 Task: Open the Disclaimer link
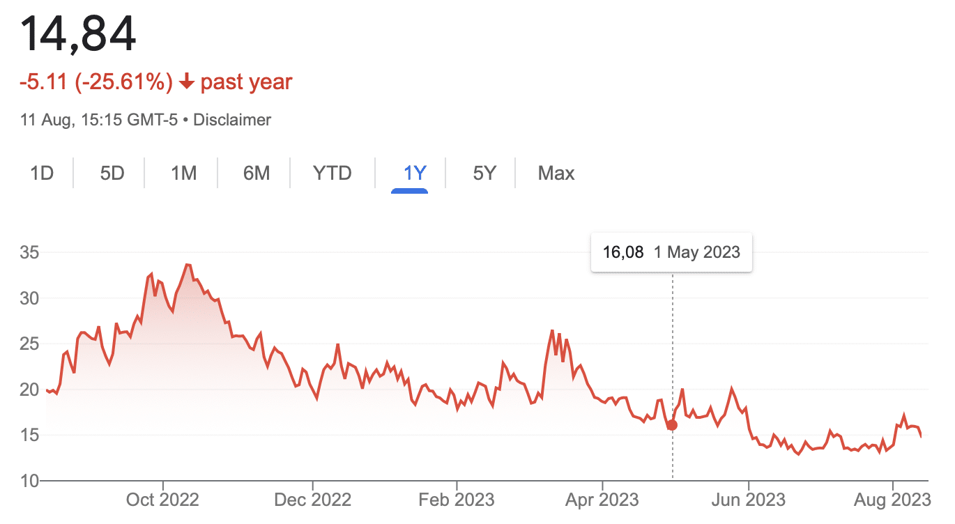click(232, 120)
